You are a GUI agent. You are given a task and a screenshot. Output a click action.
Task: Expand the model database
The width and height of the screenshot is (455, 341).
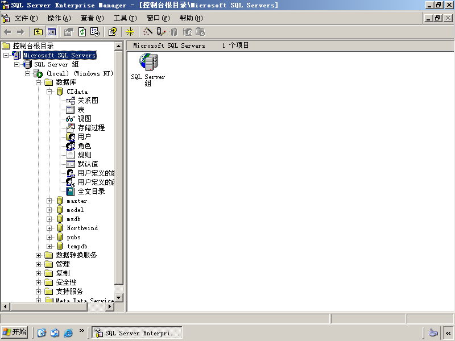coord(49,210)
